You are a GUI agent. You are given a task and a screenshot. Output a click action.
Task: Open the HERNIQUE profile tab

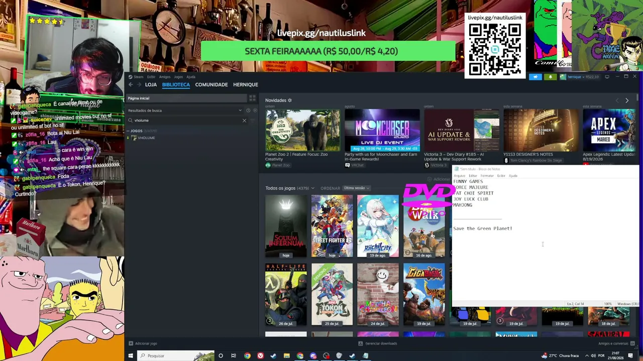[x=245, y=85]
